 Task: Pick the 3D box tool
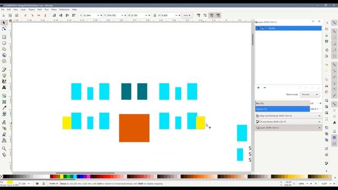4,55
